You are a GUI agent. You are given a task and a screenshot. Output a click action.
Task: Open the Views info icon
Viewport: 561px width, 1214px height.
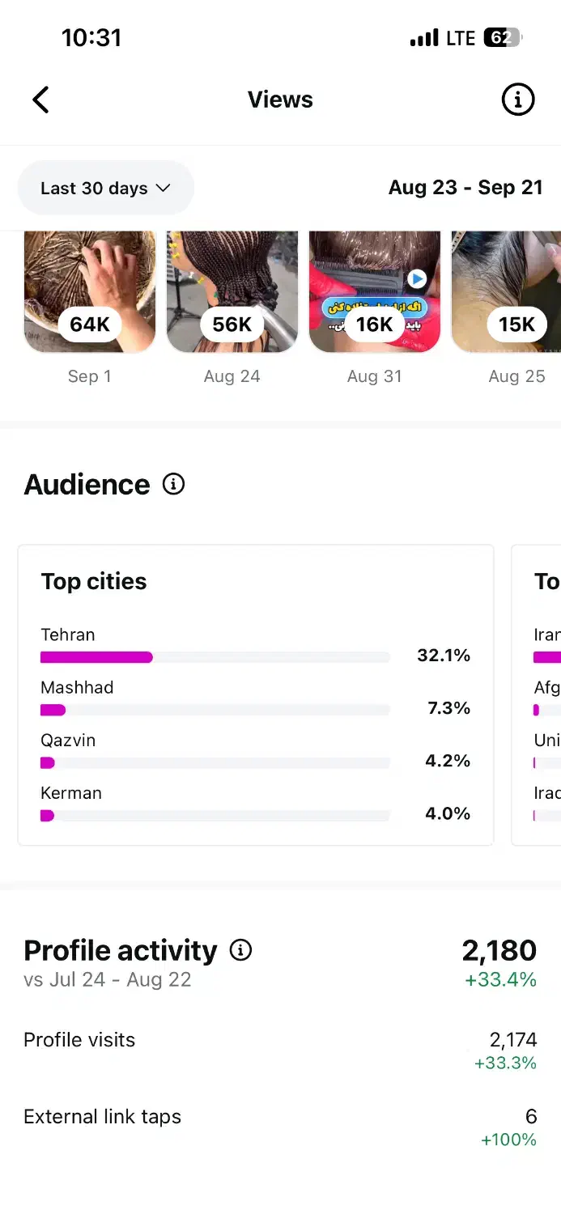tap(518, 100)
